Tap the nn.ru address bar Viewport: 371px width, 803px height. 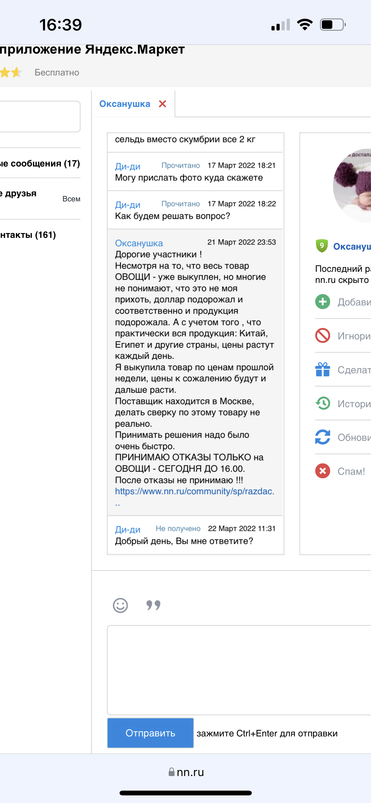tap(186, 772)
